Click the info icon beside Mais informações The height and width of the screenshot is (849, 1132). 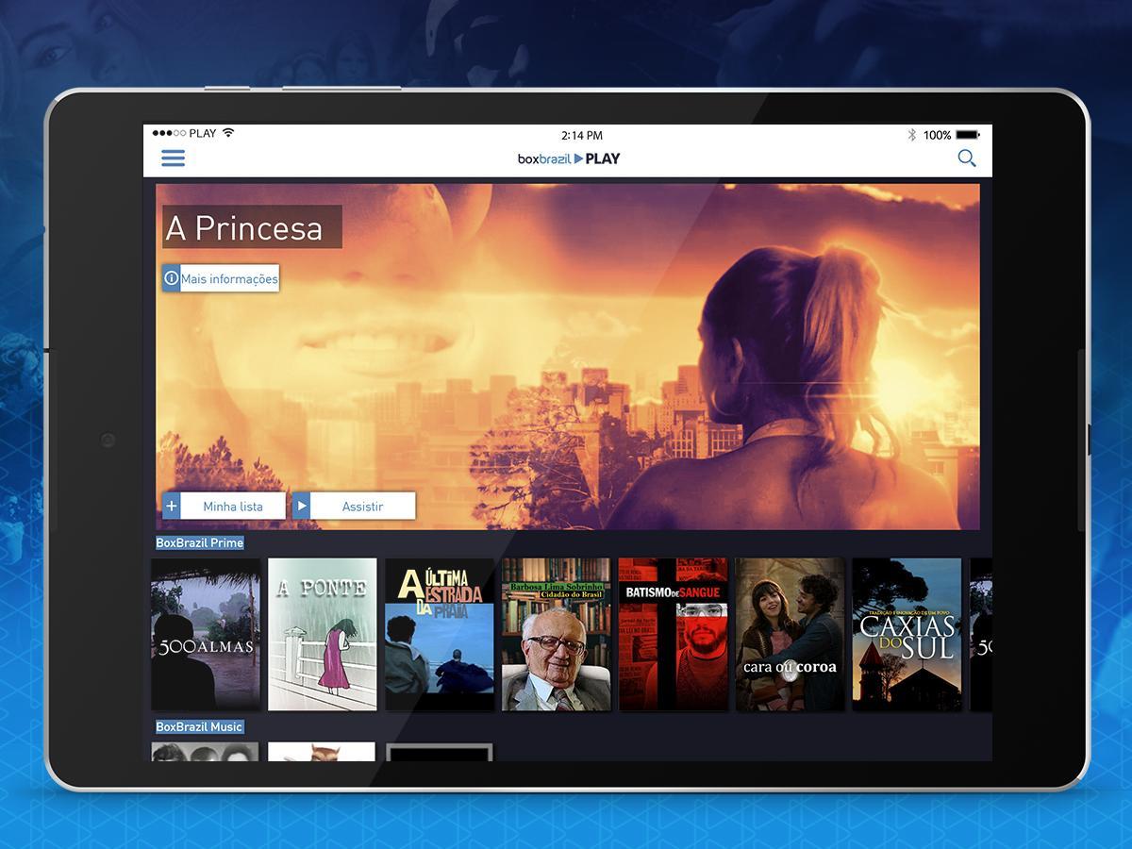(x=172, y=278)
